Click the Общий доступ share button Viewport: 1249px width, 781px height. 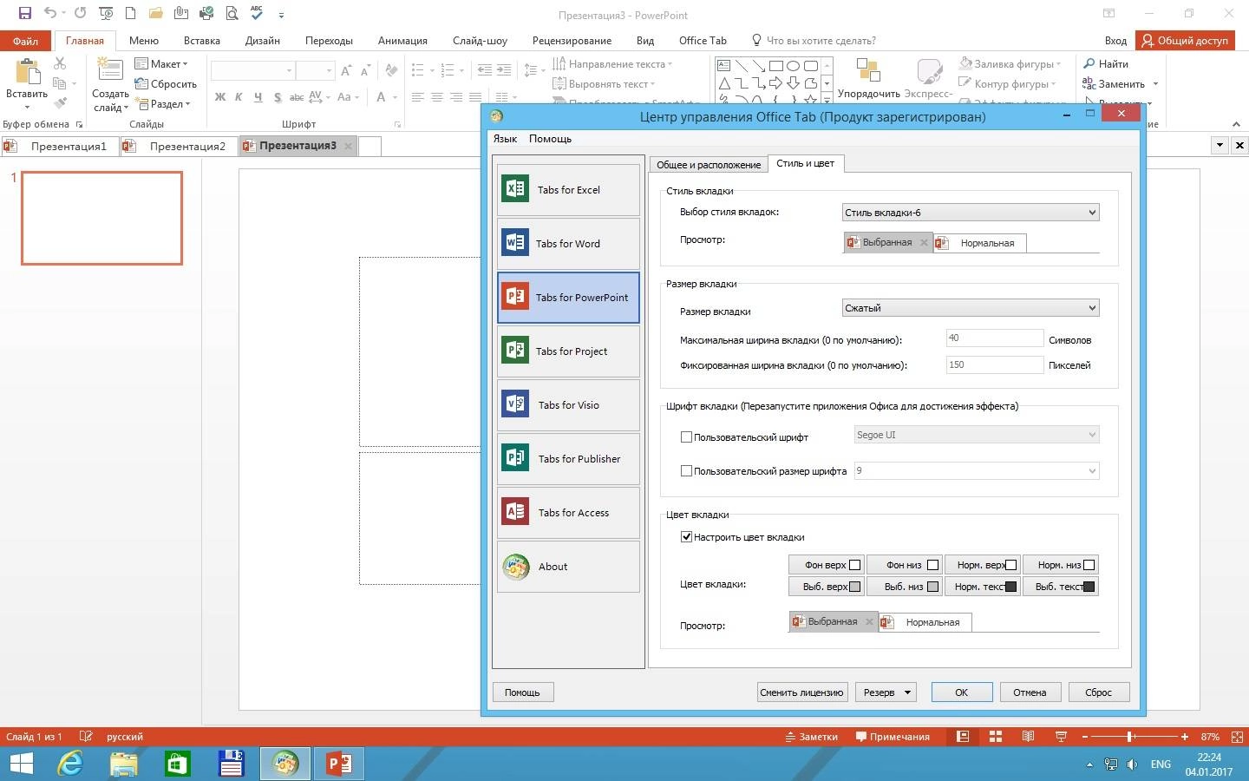[1185, 40]
